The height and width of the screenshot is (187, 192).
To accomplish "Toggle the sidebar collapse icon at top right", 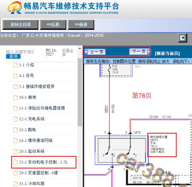I will tap(182, 37).
